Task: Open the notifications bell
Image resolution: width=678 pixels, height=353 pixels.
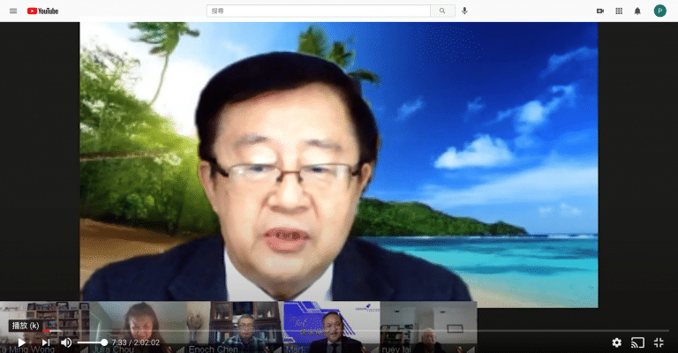Action: pos(637,11)
